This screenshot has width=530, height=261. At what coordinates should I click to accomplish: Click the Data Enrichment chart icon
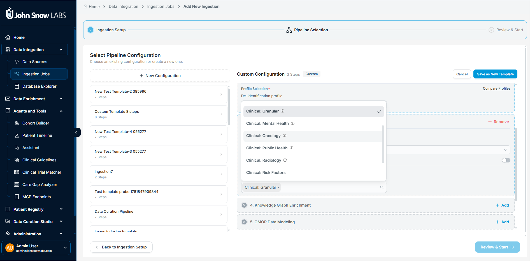tap(8, 99)
